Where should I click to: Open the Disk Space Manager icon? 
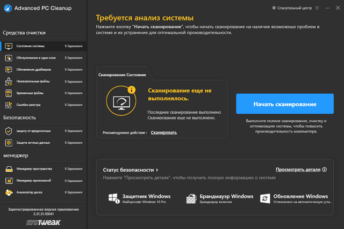9,169
